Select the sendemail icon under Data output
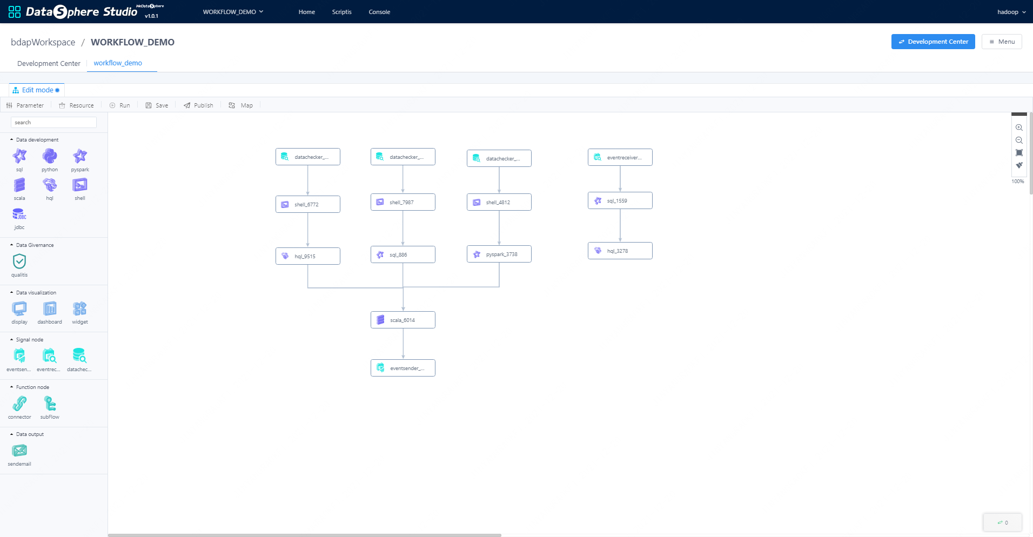Screen dimensions: 1033x537 coord(19,450)
